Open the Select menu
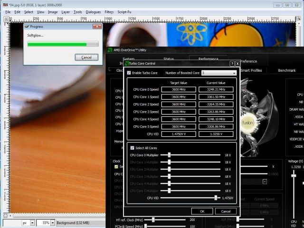The height and width of the screenshot is (228, 304). click(x=28, y=12)
